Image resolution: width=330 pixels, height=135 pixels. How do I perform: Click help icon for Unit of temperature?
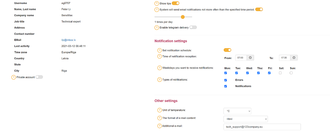160,110
